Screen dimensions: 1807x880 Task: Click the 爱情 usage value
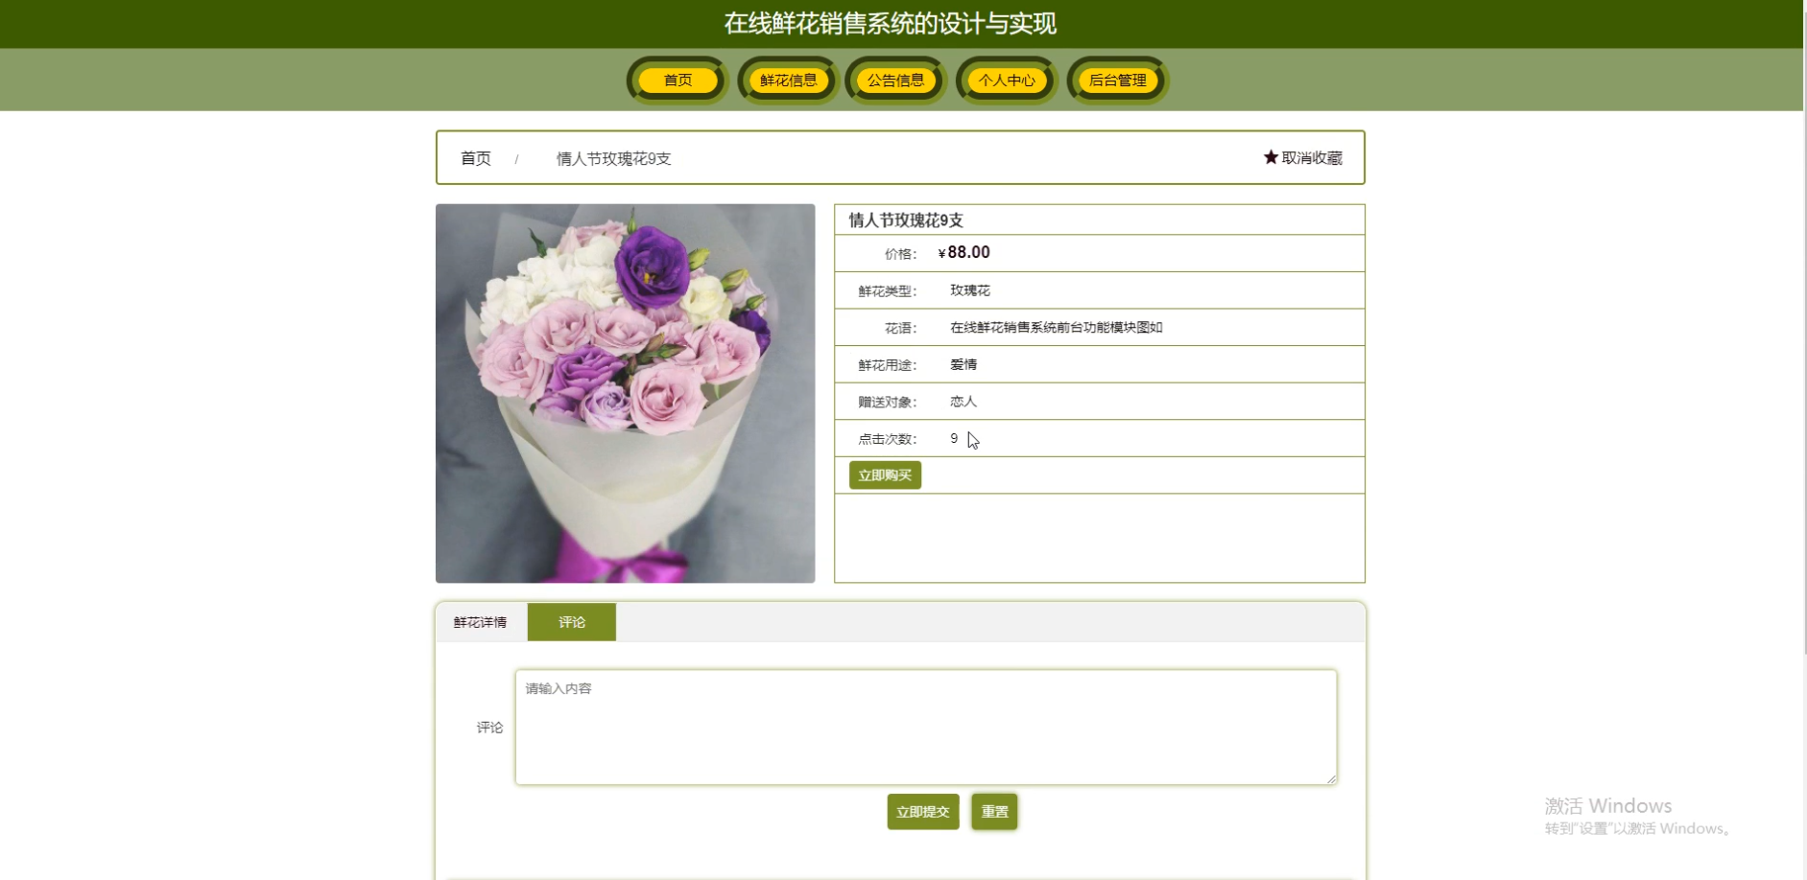click(x=963, y=364)
